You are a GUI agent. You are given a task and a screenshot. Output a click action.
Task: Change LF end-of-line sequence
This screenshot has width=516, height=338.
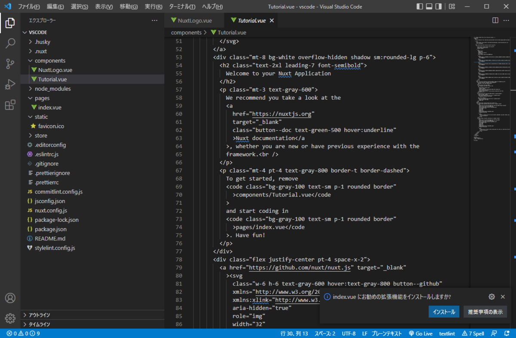click(x=365, y=333)
